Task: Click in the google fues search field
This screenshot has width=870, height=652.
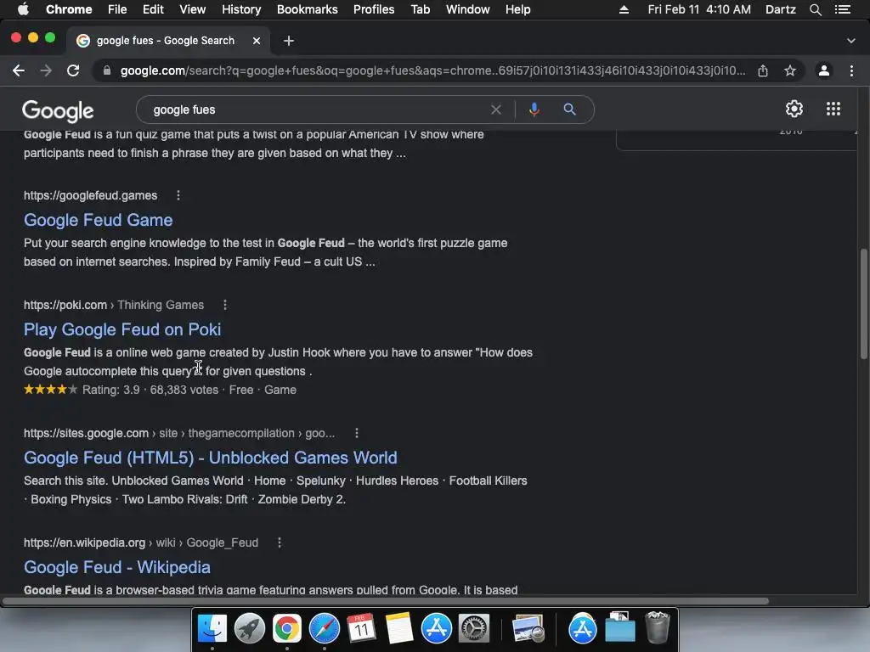Action: click(x=316, y=110)
